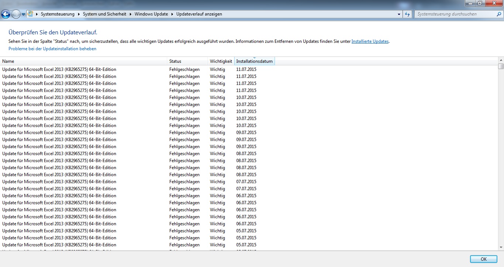The width and height of the screenshot is (504, 267).
Task: Sort by the Installationsdatum column header
Action: tap(255, 61)
